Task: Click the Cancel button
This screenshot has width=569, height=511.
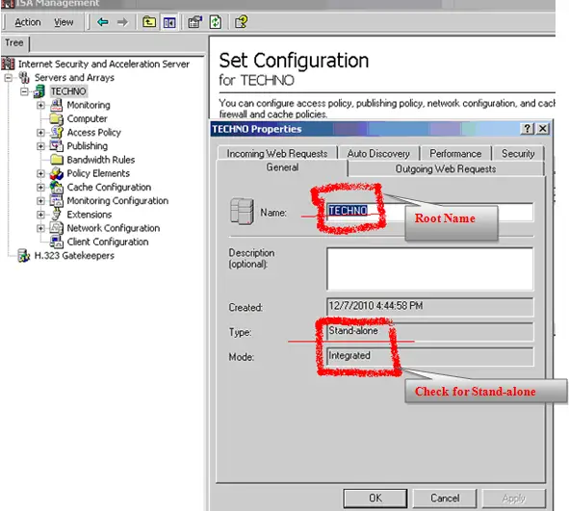Action: [x=445, y=498]
